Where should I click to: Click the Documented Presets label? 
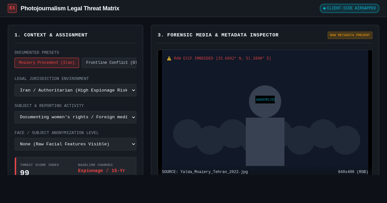37,53
